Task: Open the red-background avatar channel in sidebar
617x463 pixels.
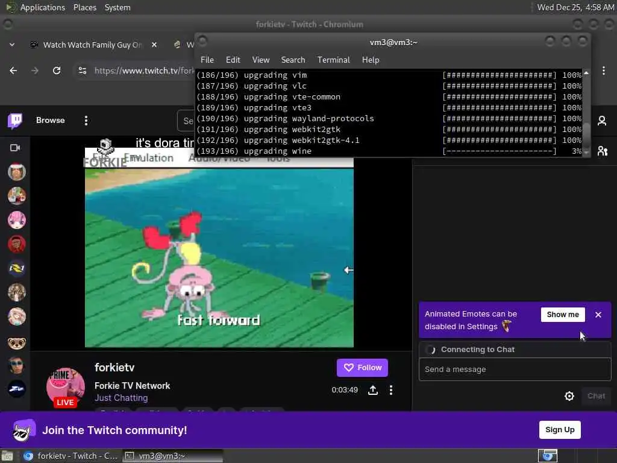Action: tap(16, 244)
